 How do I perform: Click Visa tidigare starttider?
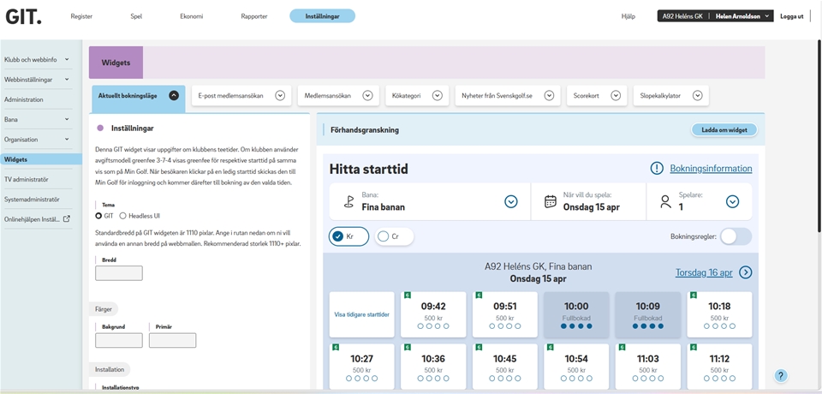click(x=361, y=314)
